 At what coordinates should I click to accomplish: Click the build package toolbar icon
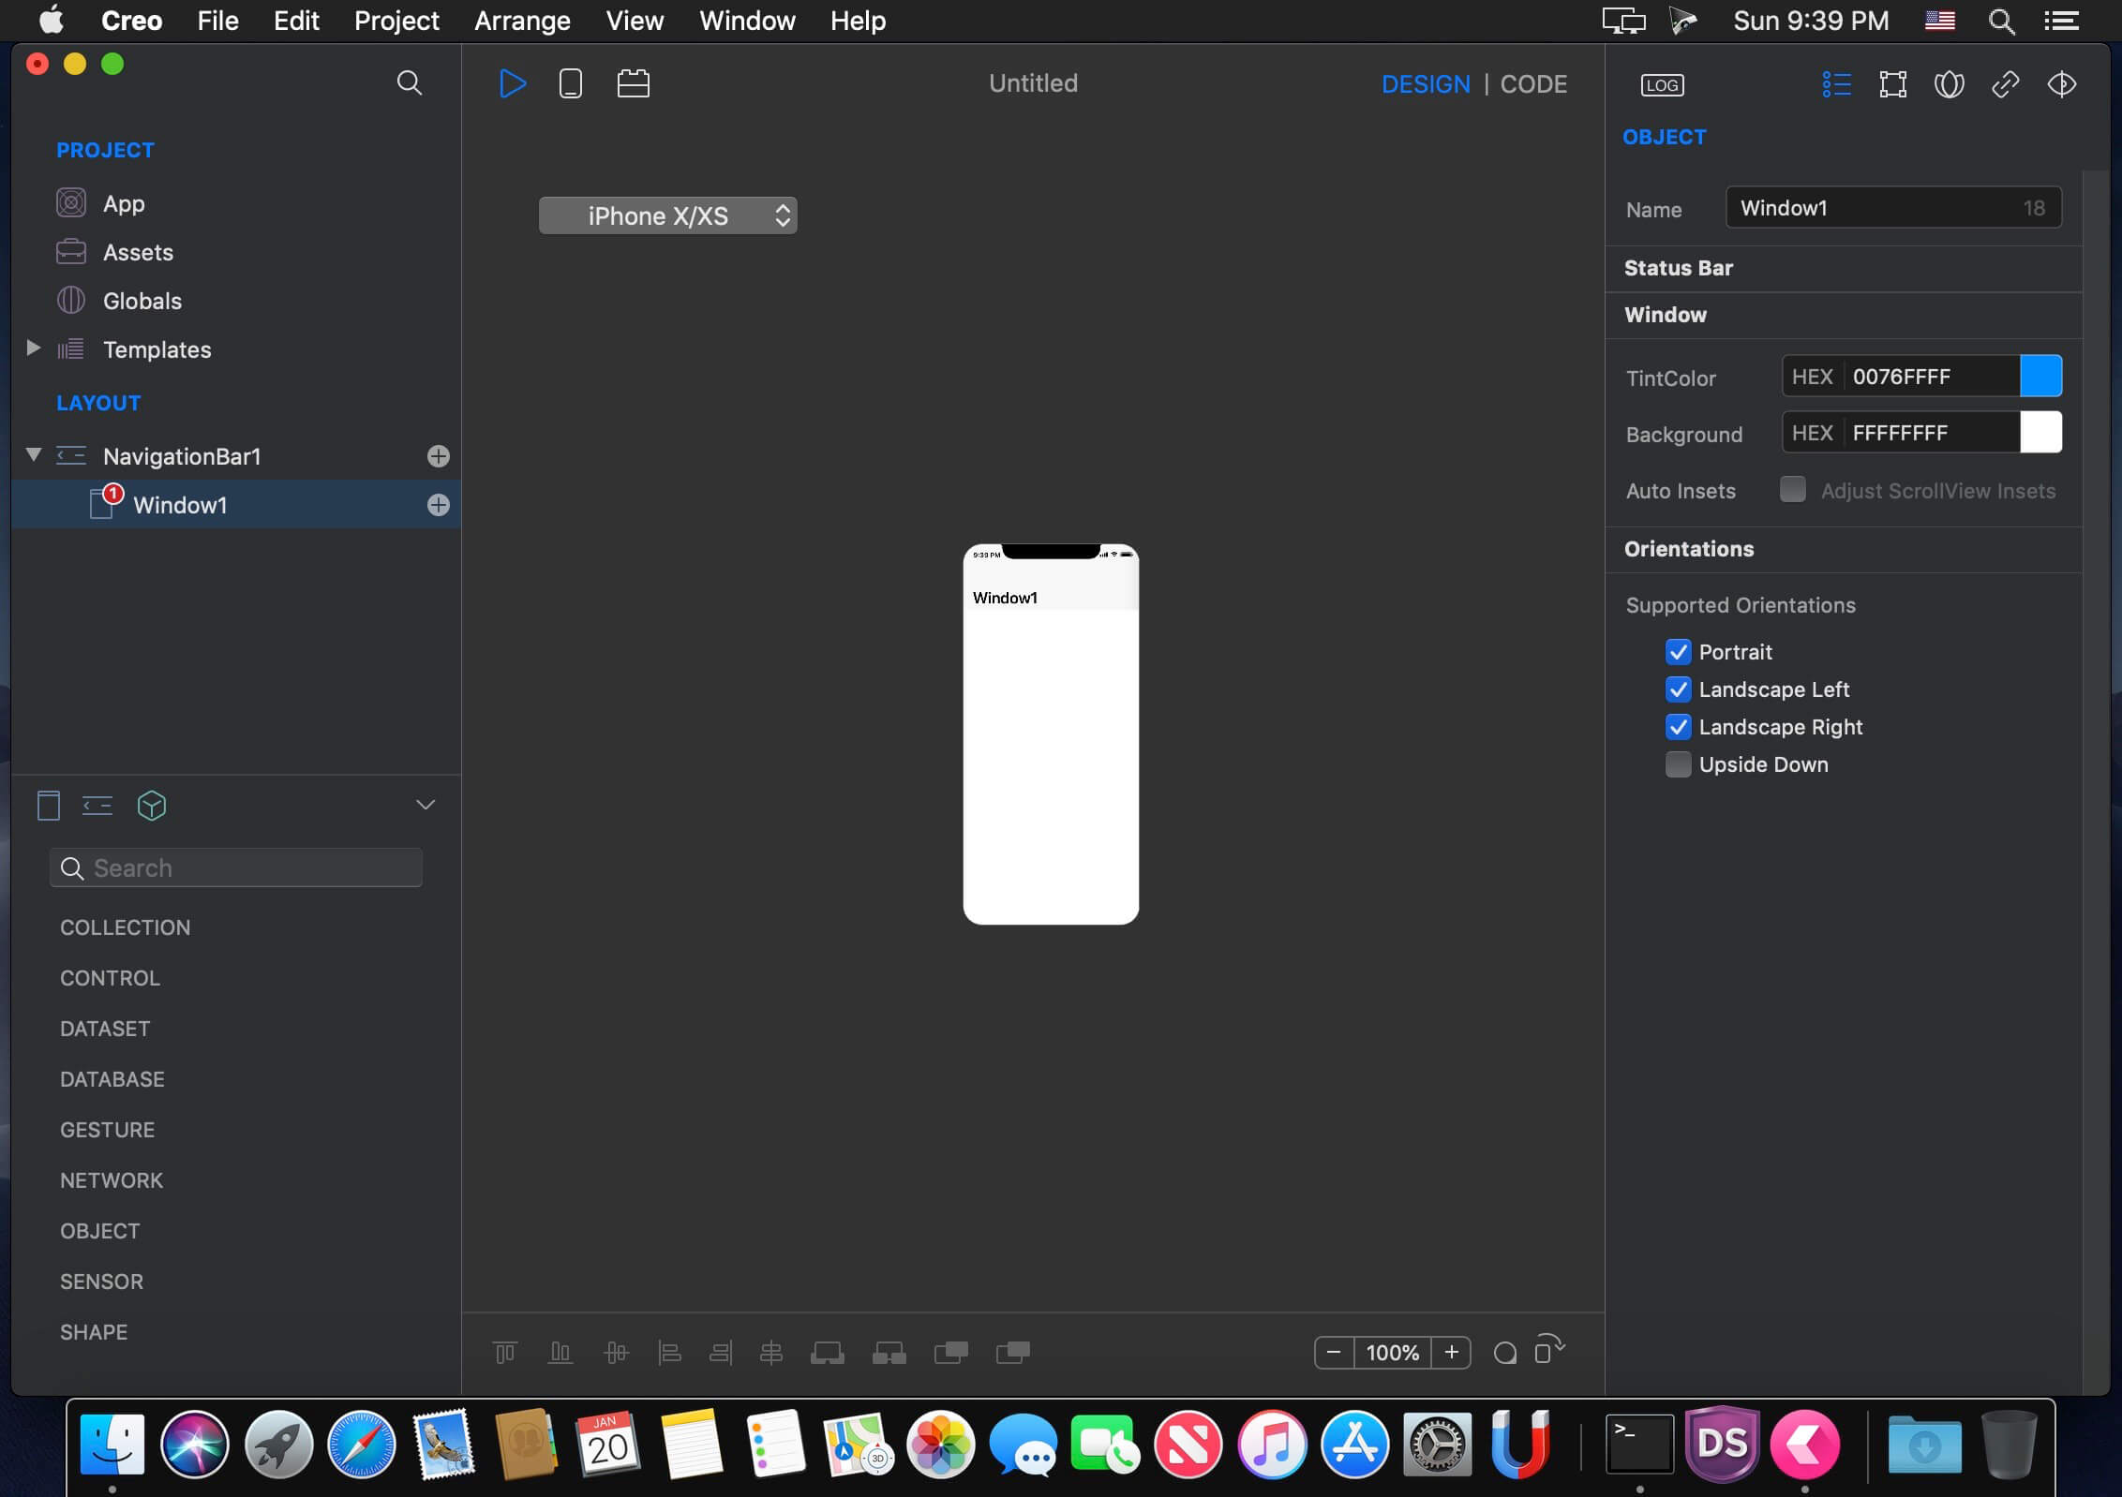634,84
